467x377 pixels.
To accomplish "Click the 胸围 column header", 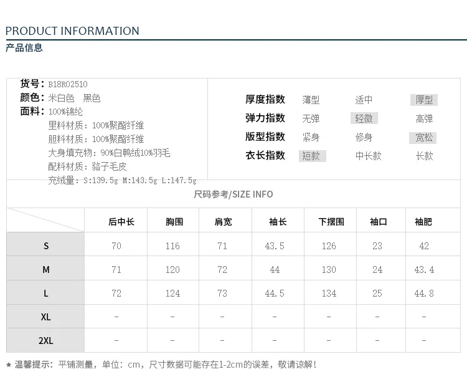I will [x=174, y=222].
